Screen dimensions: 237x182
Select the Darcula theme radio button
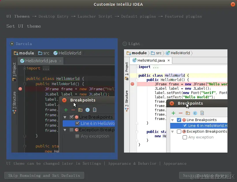pyautogui.click(x=12, y=44)
